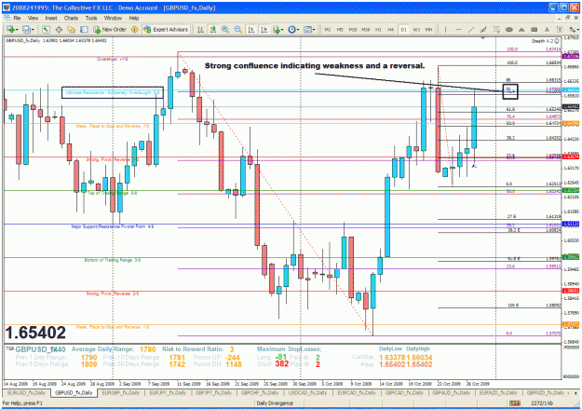This screenshot has height=409, width=582.
Task: Switch to EURCAD_fx,Daily chart tab
Action: [x=357, y=392]
